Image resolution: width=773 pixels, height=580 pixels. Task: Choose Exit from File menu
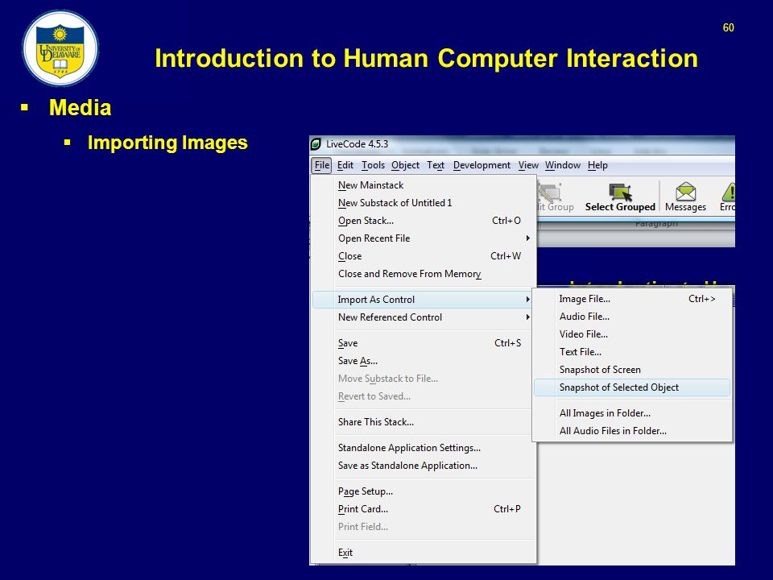coord(424,553)
